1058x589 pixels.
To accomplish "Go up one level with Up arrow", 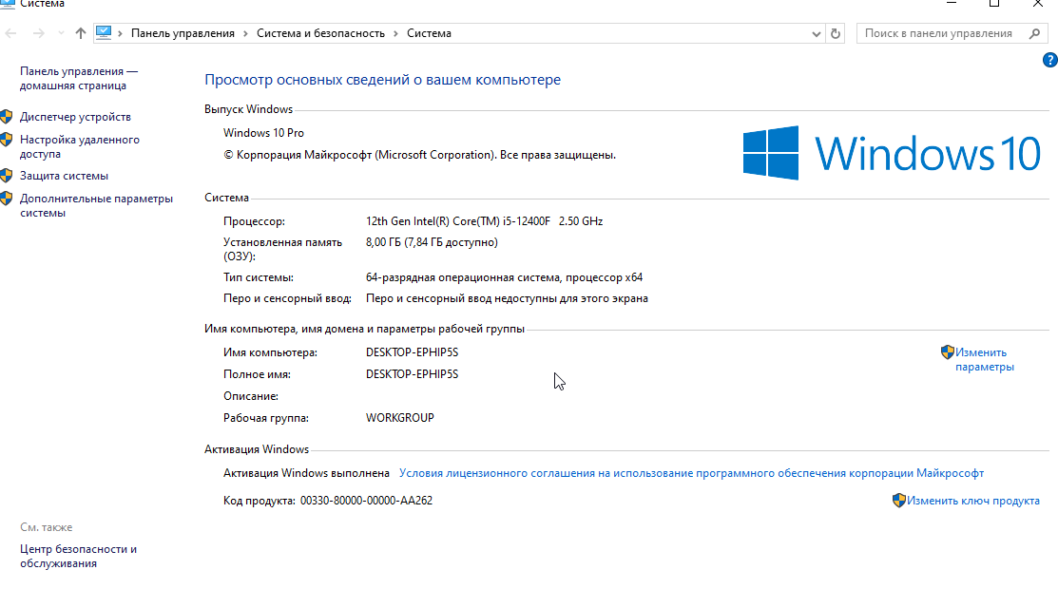I will coord(80,33).
